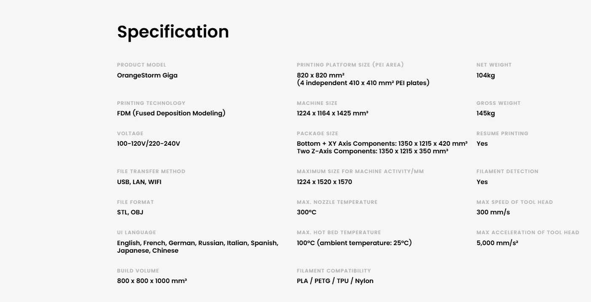
Task: Click the 1224 x 1164 x 1425 mm³ machine size
Action: 332,113
